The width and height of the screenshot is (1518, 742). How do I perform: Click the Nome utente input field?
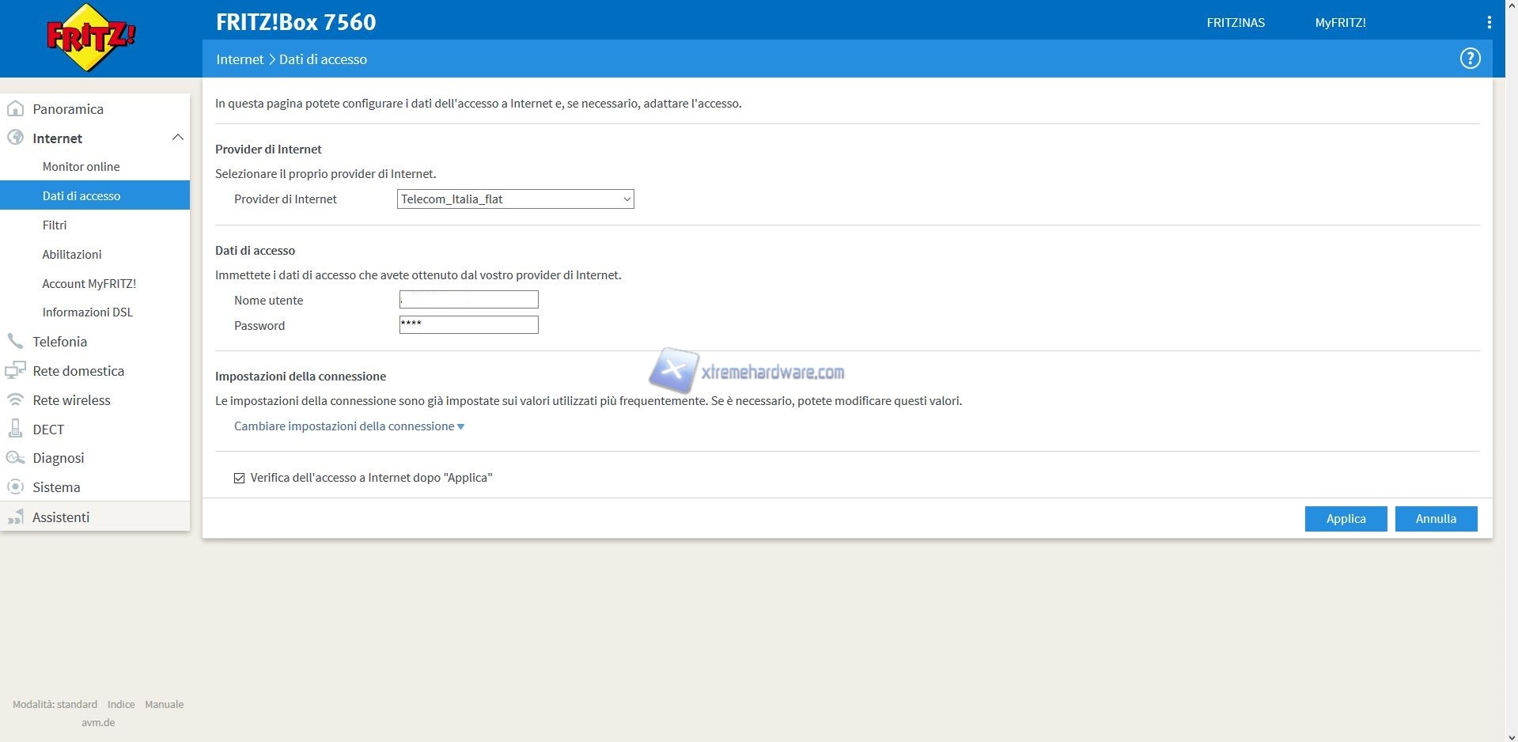(x=468, y=300)
